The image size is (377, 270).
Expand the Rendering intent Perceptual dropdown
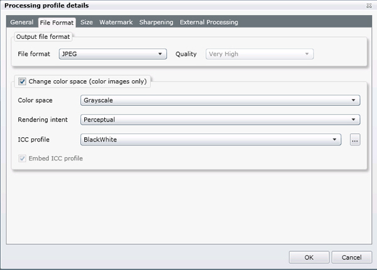220,120
